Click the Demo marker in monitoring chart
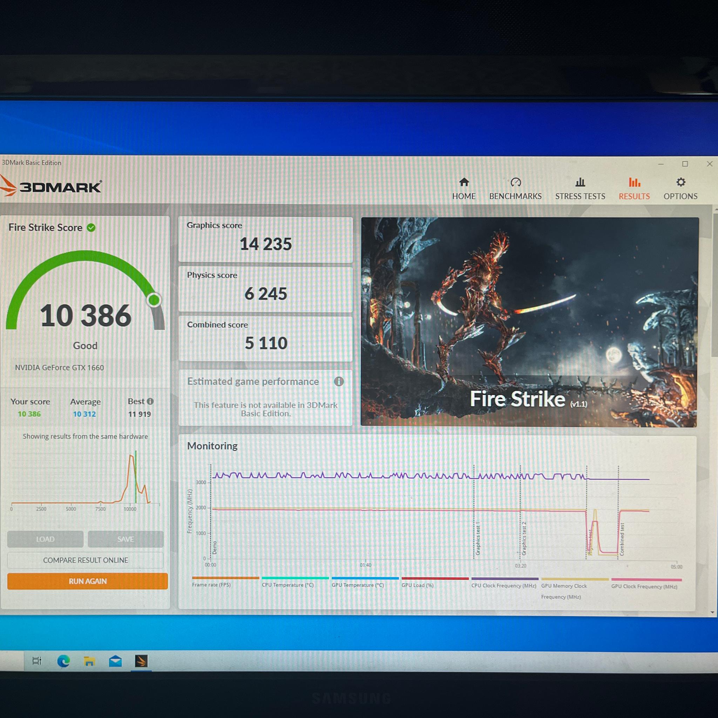718x718 pixels. [215, 548]
